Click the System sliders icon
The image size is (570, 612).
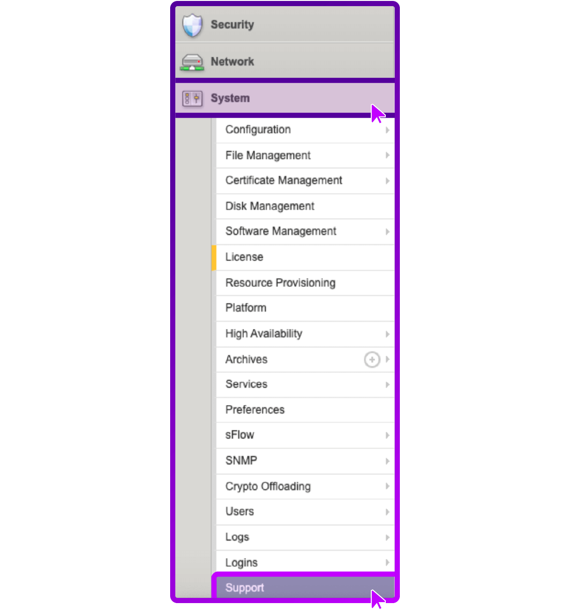tap(192, 99)
